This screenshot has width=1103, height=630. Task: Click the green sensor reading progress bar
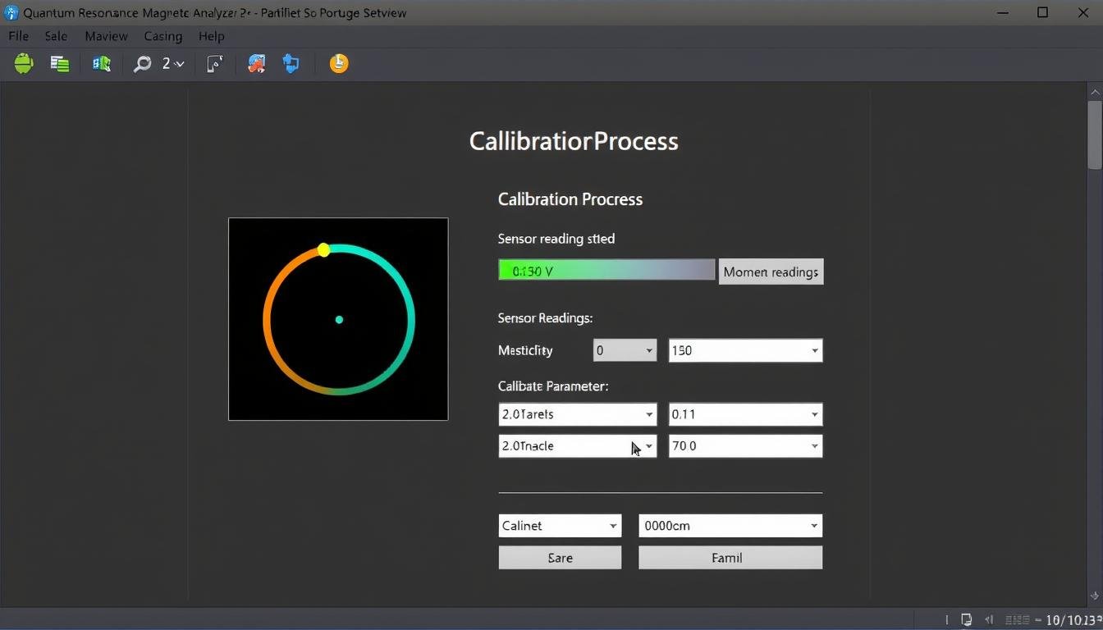click(606, 271)
